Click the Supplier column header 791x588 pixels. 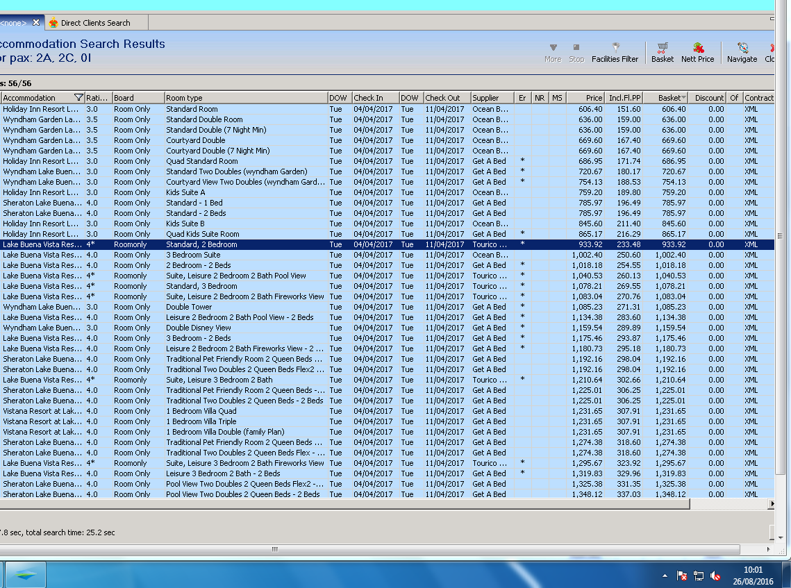(x=492, y=97)
